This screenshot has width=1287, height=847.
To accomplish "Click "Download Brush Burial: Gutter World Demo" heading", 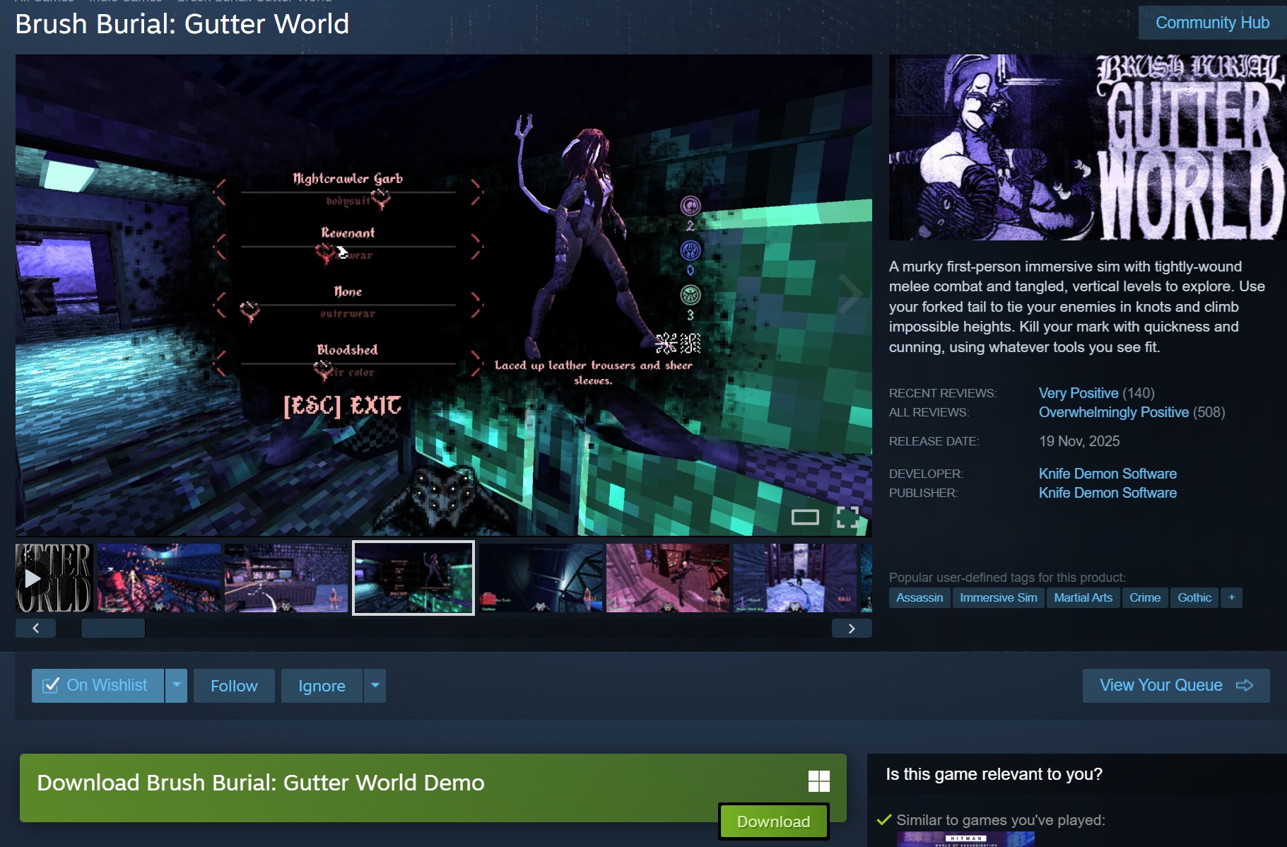I will (x=261, y=783).
